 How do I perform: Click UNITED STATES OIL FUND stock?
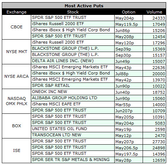(x=60, y=129)
